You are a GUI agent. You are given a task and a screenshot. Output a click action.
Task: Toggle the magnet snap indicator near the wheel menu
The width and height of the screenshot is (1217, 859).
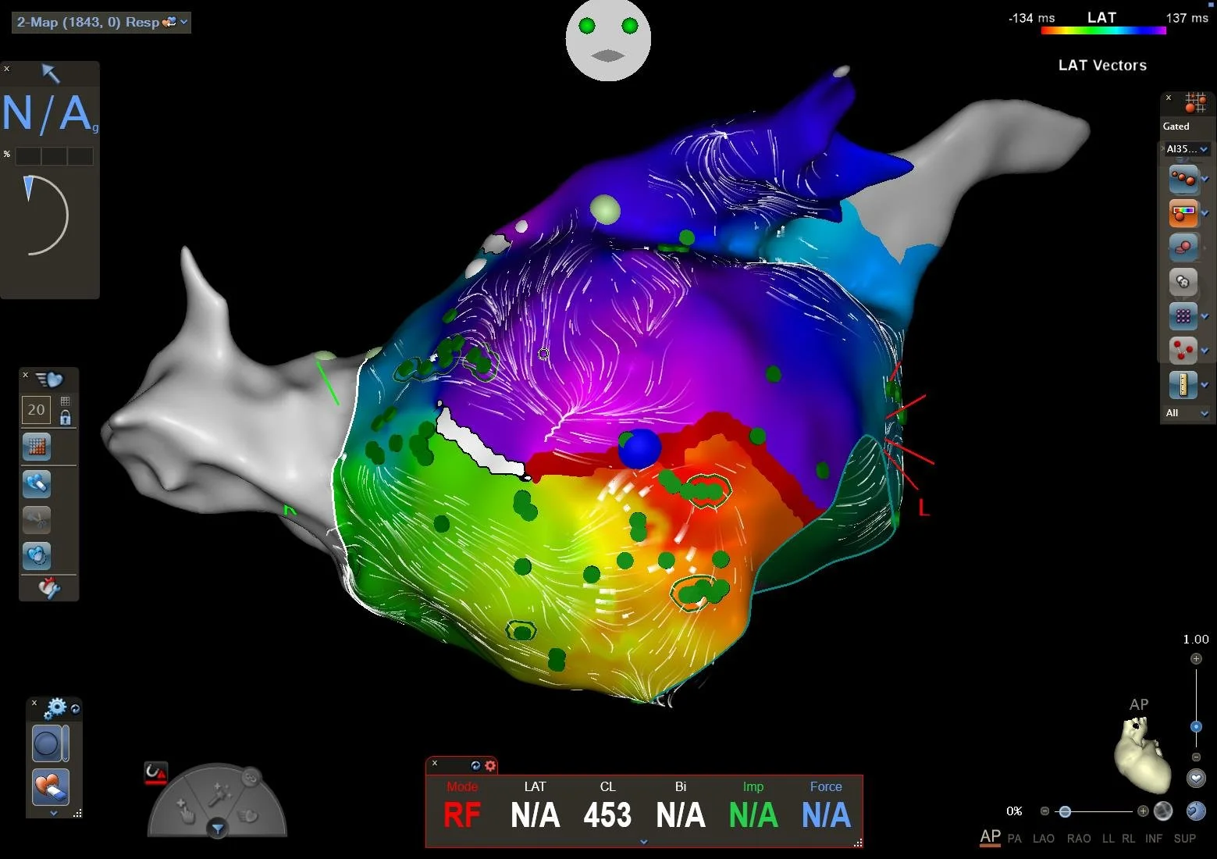(x=155, y=772)
